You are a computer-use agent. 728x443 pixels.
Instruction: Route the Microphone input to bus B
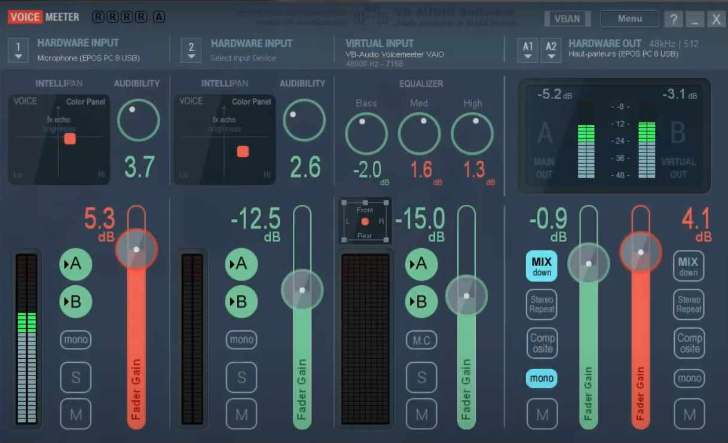tap(75, 301)
